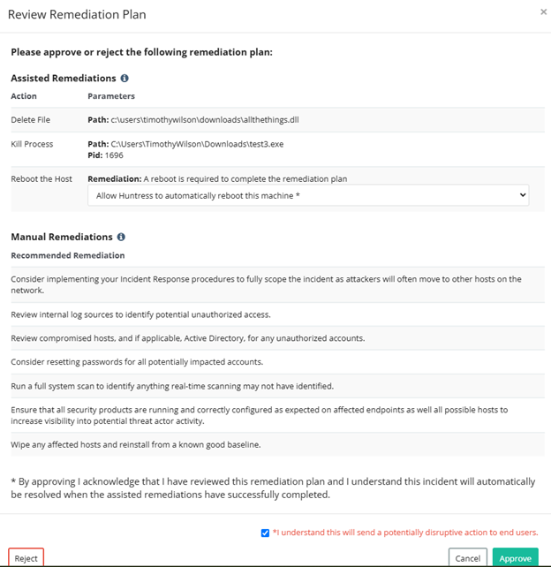Select the Delete File action row
Viewport: 551px width, 567px height.
pyautogui.click(x=32, y=119)
